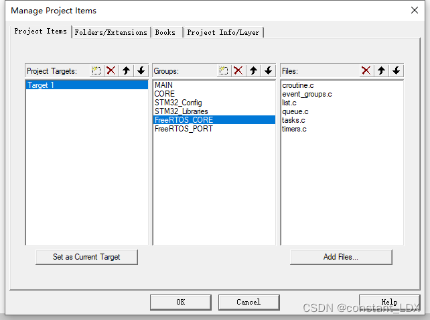Image resolution: width=430 pixels, height=320 pixels.
Task: Select list.c file
Action: click(342, 103)
